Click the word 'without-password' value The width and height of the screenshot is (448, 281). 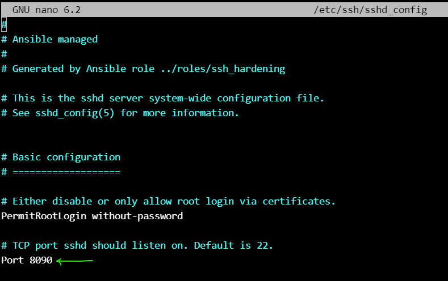(x=137, y=216)
